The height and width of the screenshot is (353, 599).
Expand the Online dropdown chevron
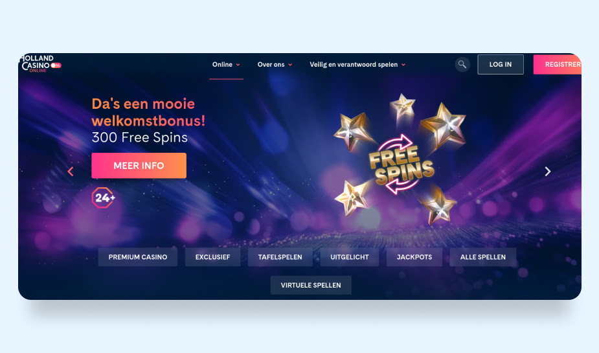(x=238, y=65)
